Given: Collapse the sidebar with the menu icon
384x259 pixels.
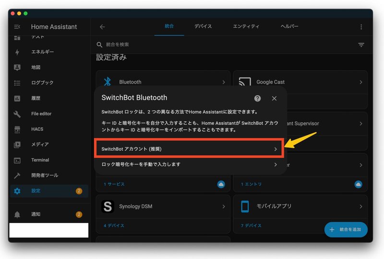Looking at the screenshot, I should tap(17, 27).
